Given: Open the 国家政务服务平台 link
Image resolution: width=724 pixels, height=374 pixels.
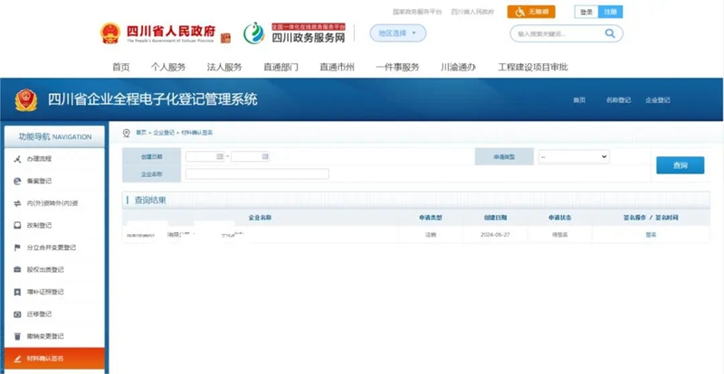Looking at the screenshot, I should coord(417,12).
